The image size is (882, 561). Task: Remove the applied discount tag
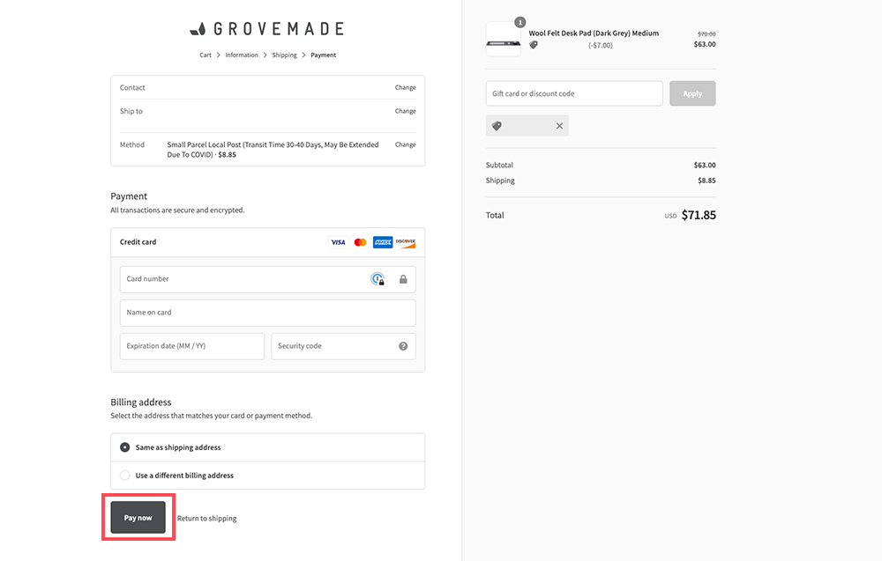(559, 126)
